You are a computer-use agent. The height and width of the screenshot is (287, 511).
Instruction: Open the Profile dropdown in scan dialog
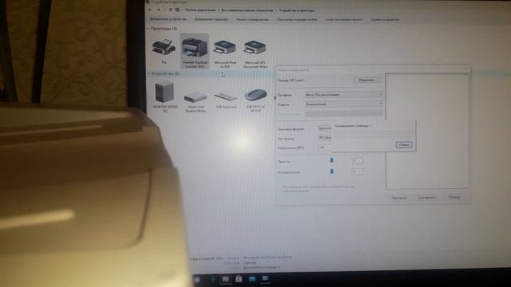tap(344, 94)
